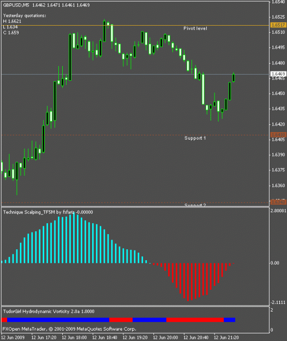The image size is (287, 341).
Task: Click the 1.6390 price scale label
Action: [x=278, y=155]
